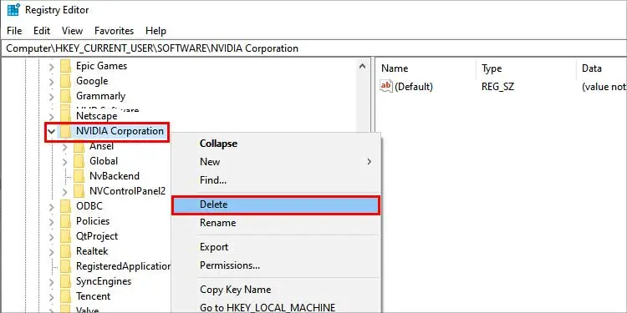
Task: Select the Policies folder icon
Action: (x=65, y=221)
